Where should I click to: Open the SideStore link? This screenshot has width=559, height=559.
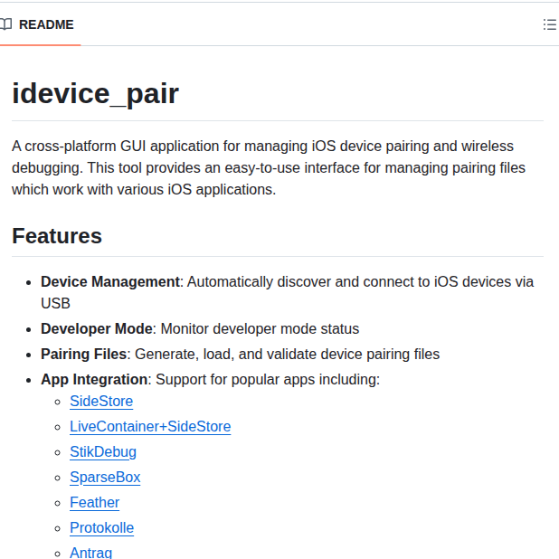click(x=101, y=402)
